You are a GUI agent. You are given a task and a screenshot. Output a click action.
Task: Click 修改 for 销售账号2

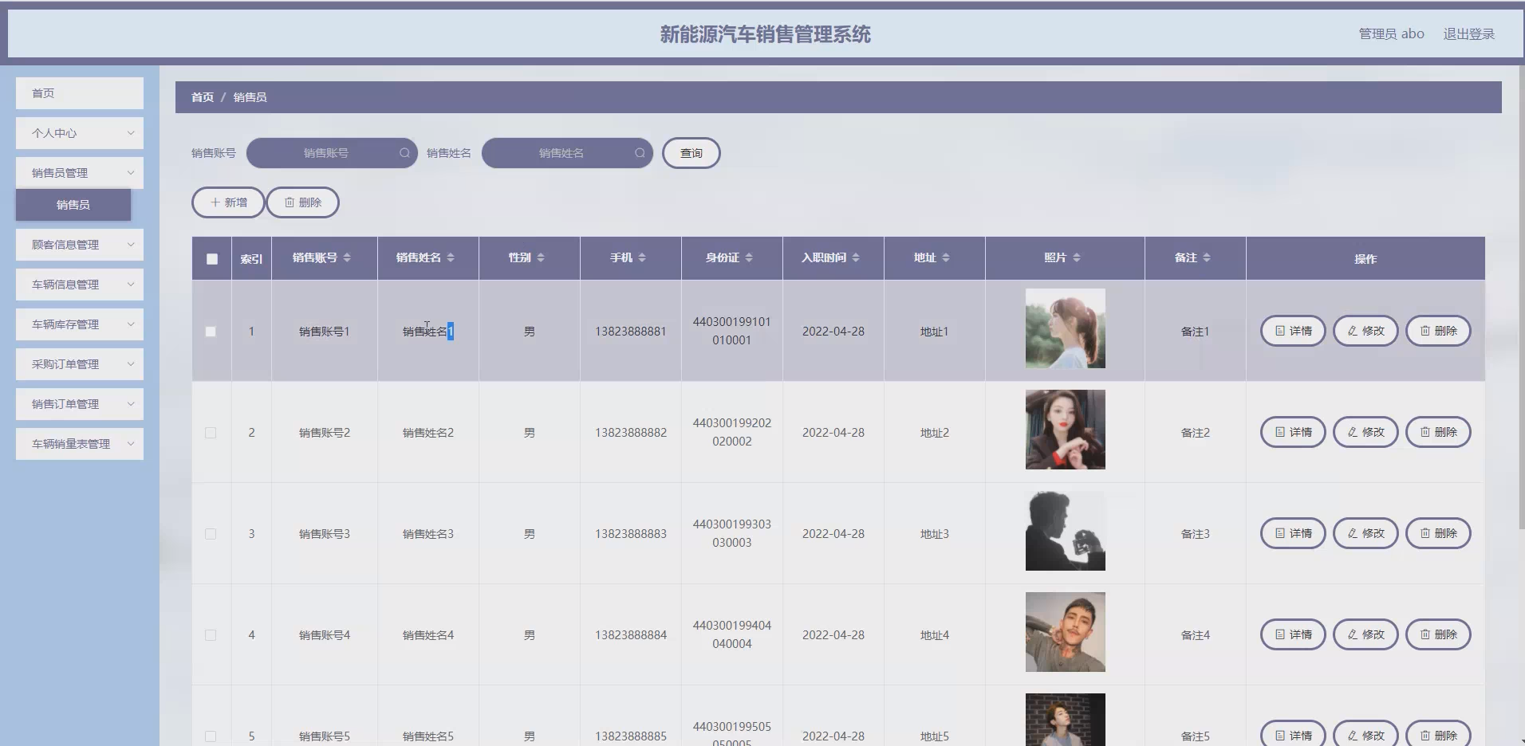[x=1365, y=432]
